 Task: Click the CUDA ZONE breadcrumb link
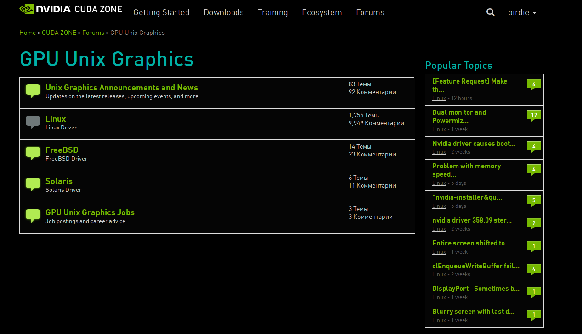(59, 33)
